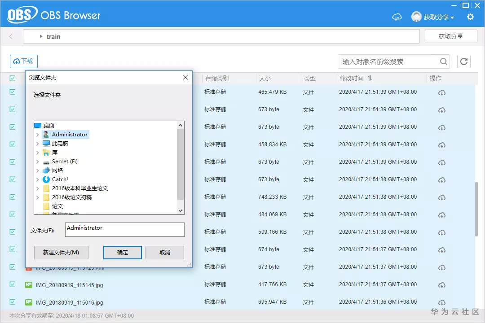Click the main file list vertical scrollbar thumb
This screenshot has height=323, width=485.
click(x=476, y=209)
